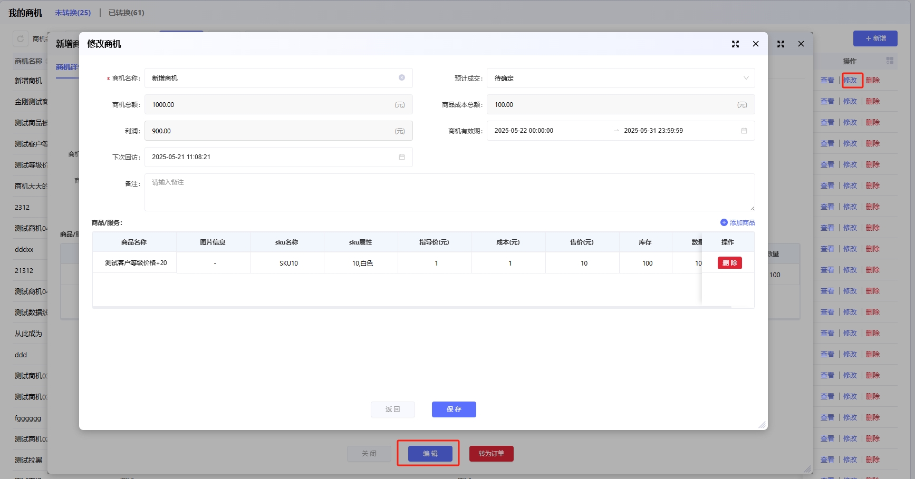This screenshot has height=479, width=915.
Task: Click the fullscreen icon of the background dialog
Action: tap(781, 44)
